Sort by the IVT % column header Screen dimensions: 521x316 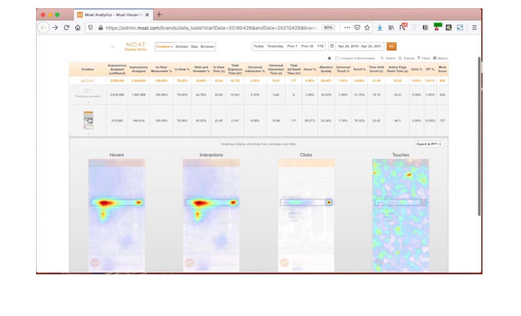pos(430,69)
